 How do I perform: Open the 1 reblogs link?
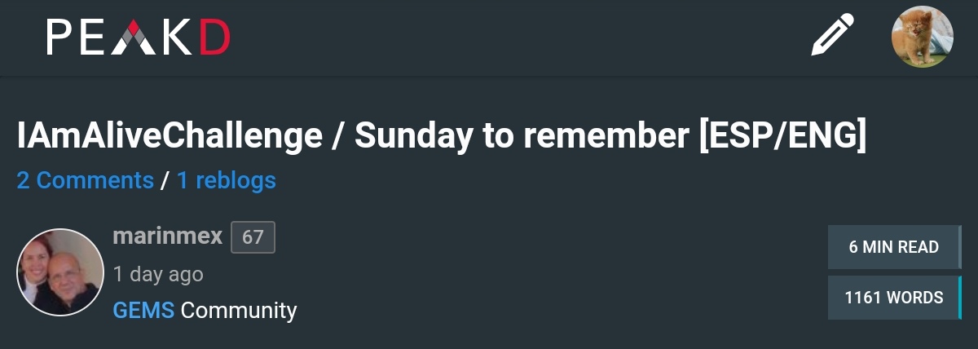(x=227, y=180)
